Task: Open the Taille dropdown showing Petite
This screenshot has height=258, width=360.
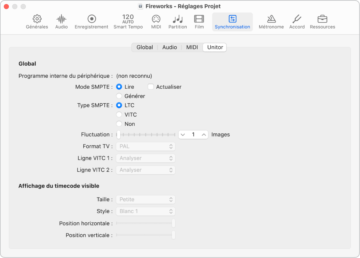Action: point(146,199)
